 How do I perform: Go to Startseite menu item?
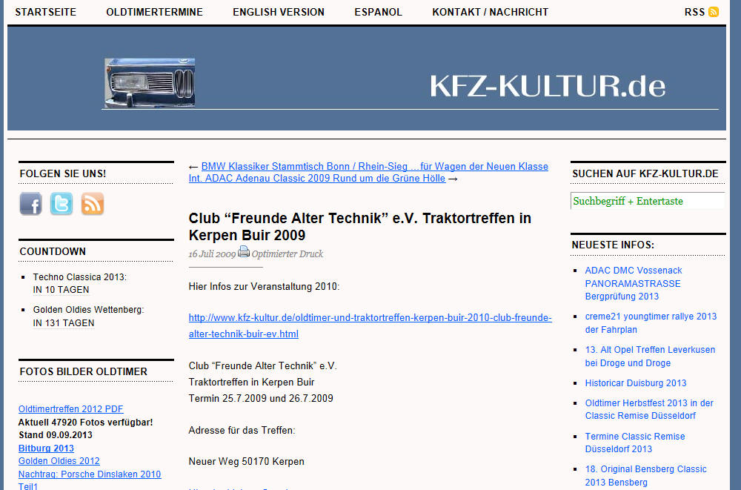(45, 13)
